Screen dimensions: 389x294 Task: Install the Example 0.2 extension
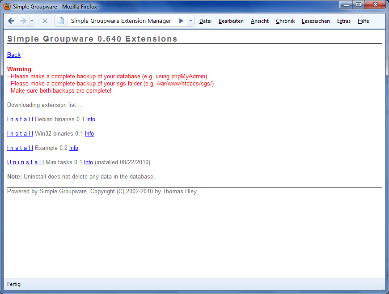point(20,148)
